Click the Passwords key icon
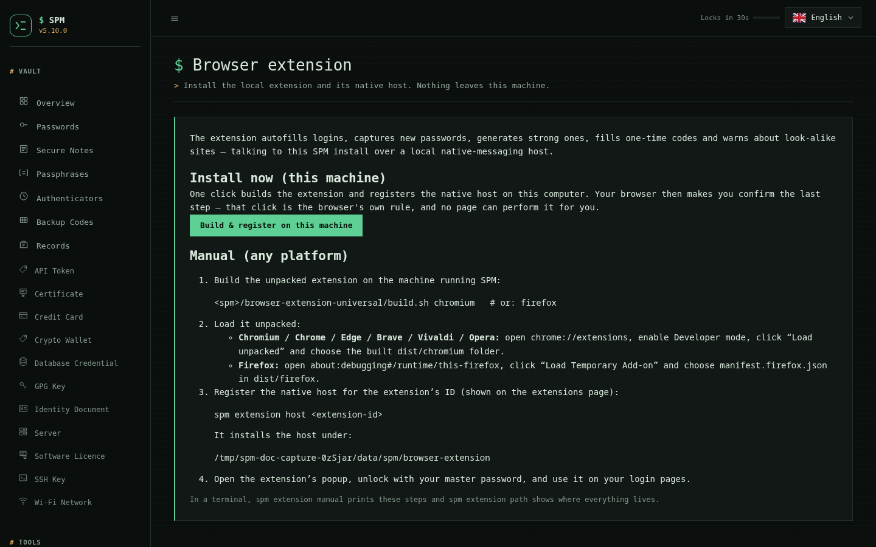Screen dimensions: 876x547 (24, 125)
